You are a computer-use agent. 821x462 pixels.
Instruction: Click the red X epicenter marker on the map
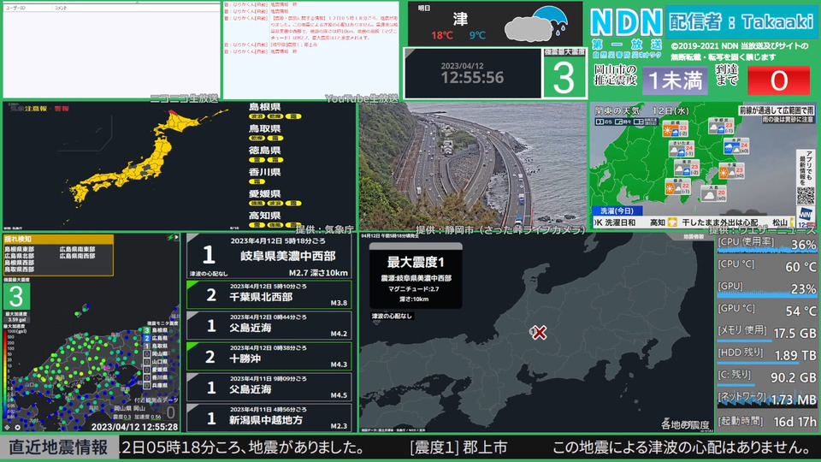click(540, 332)
